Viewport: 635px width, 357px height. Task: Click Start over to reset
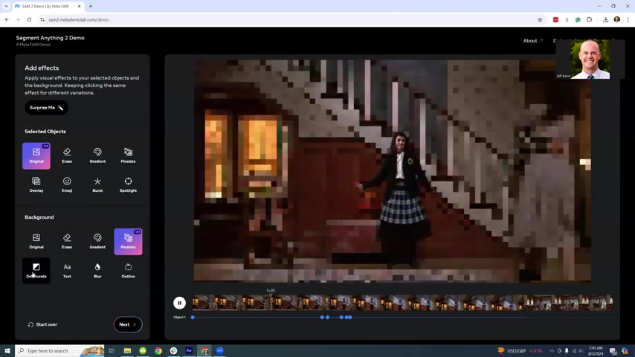[x=42, y=324]
